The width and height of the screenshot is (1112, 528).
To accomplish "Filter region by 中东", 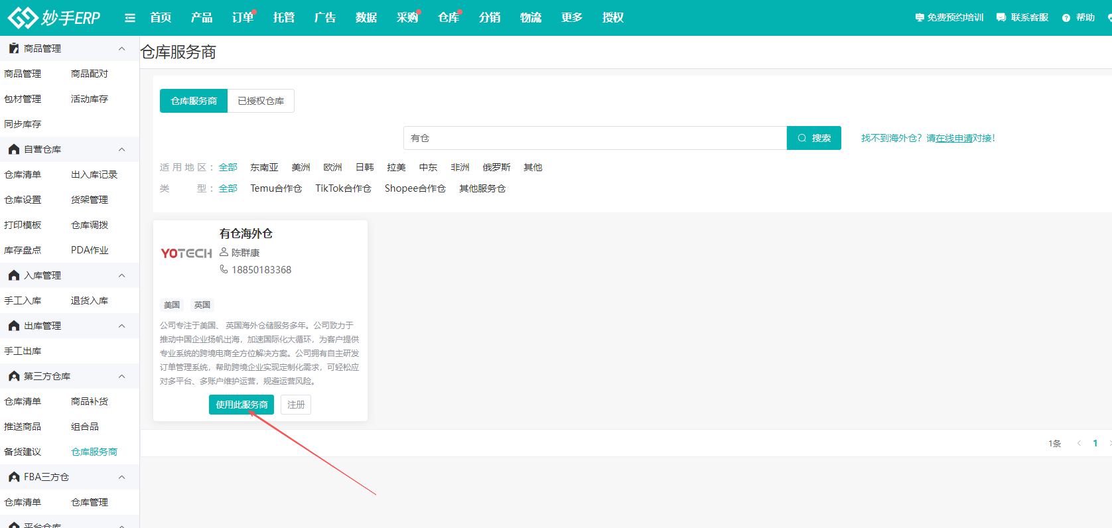I will coord(428,167).
